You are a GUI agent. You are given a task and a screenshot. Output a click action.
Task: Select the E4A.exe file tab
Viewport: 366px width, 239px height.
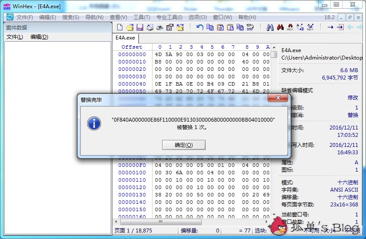(x=125, y=38)
